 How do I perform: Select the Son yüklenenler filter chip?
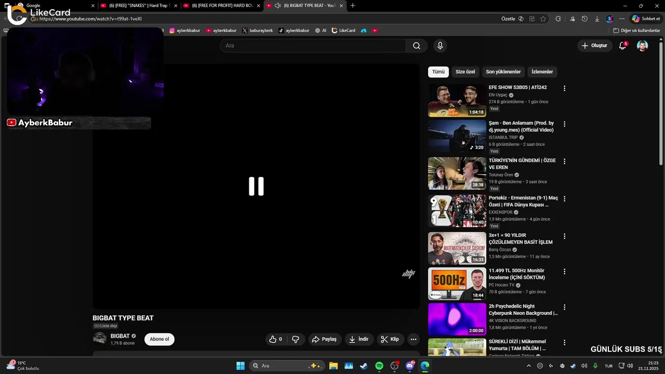pyautogui.click(x=503, y=72)
